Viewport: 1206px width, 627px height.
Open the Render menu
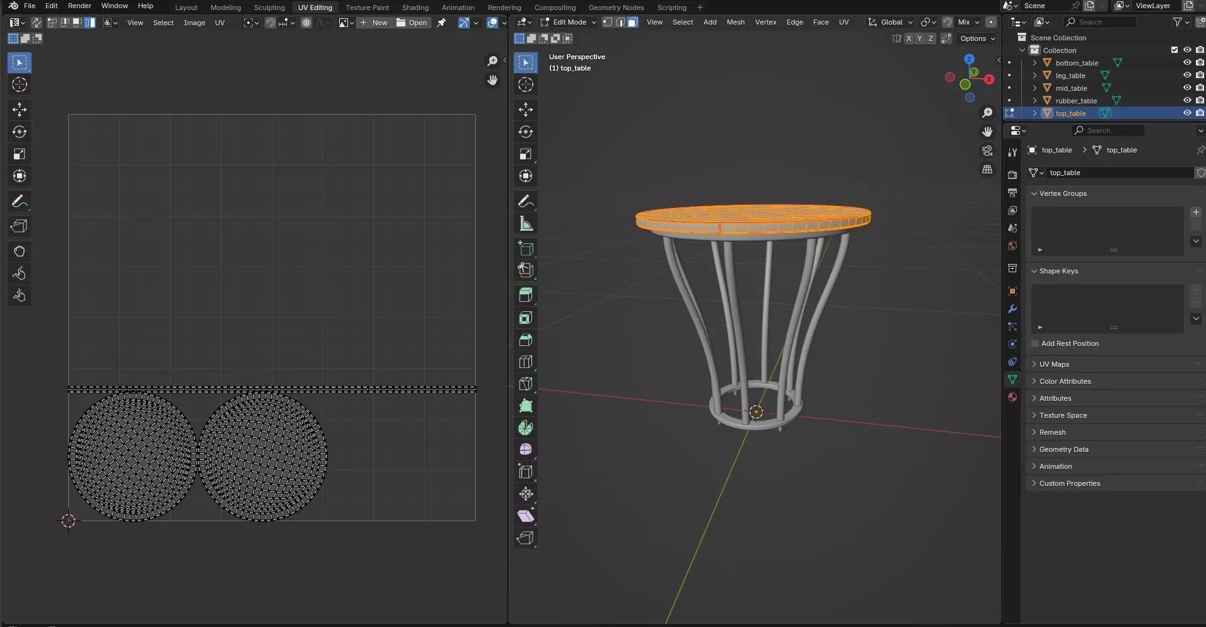click(x=79, y=6)
